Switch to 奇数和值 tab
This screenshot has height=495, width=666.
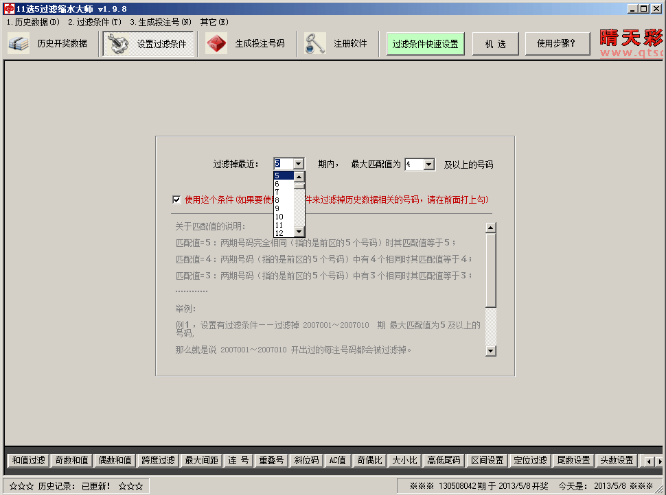[x=72, y=460]
